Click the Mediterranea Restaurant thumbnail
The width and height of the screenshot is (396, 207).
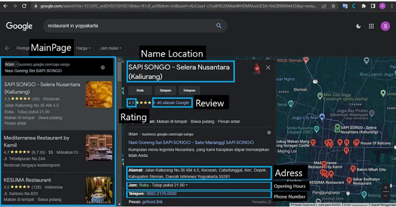tap(99, 148)
